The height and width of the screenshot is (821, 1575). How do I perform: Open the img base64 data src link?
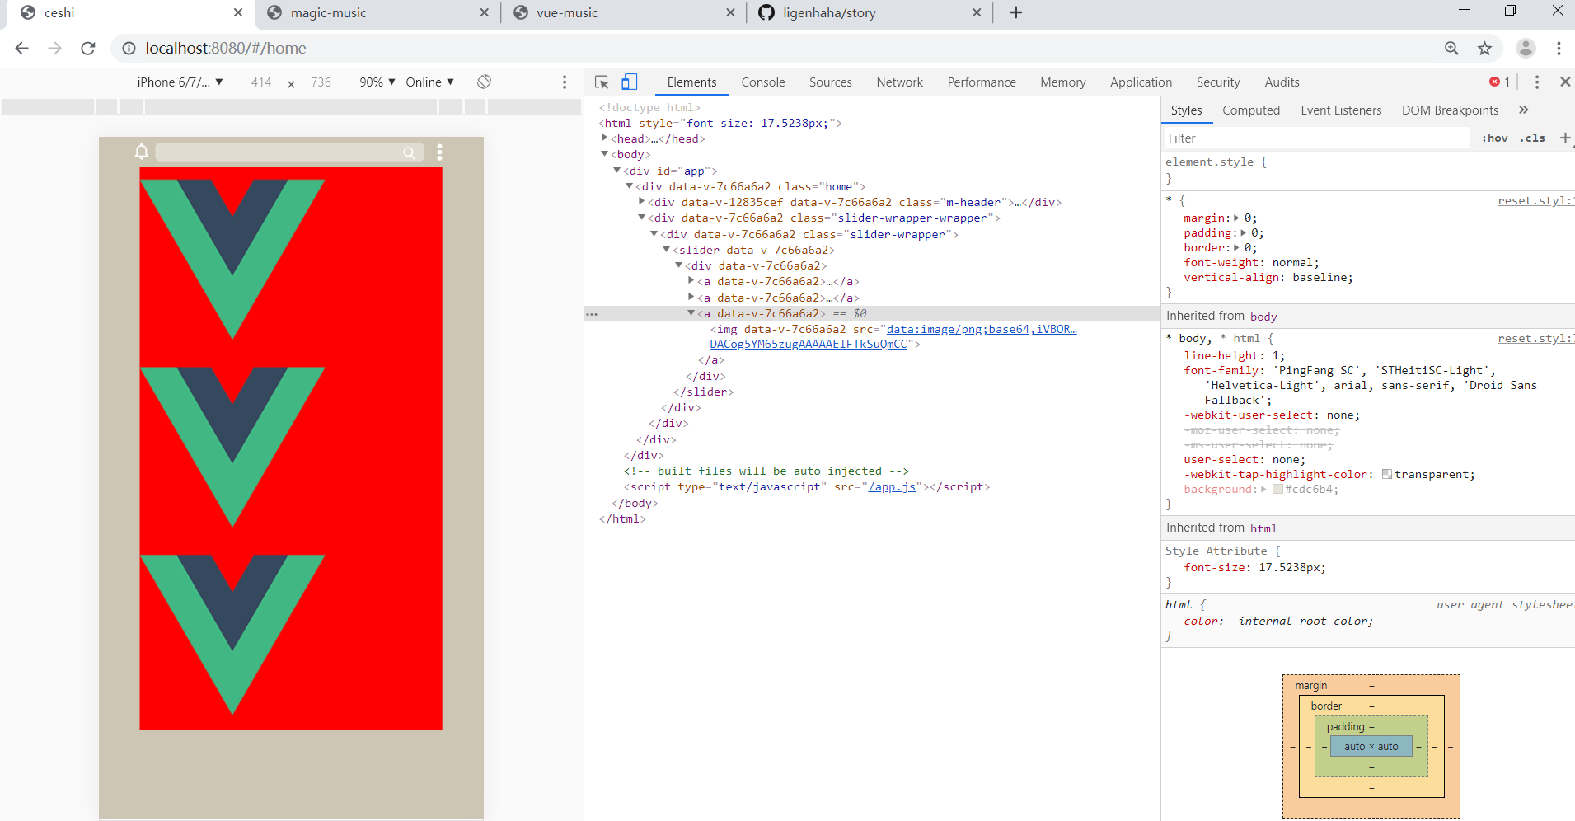coord(893,336)
